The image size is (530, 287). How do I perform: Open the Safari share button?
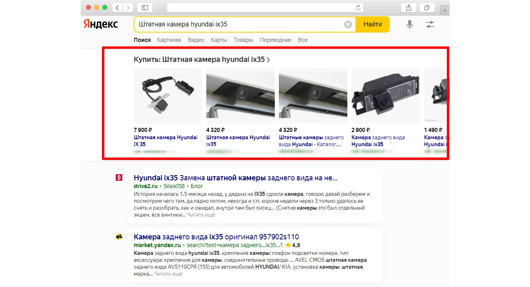pyautogui.click(x=409, y=8)
